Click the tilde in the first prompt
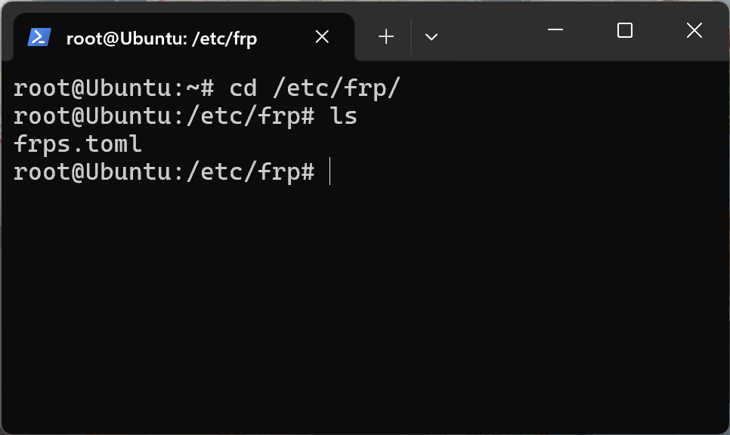Viewport: 730px width, 435px height. coord(193,88)
